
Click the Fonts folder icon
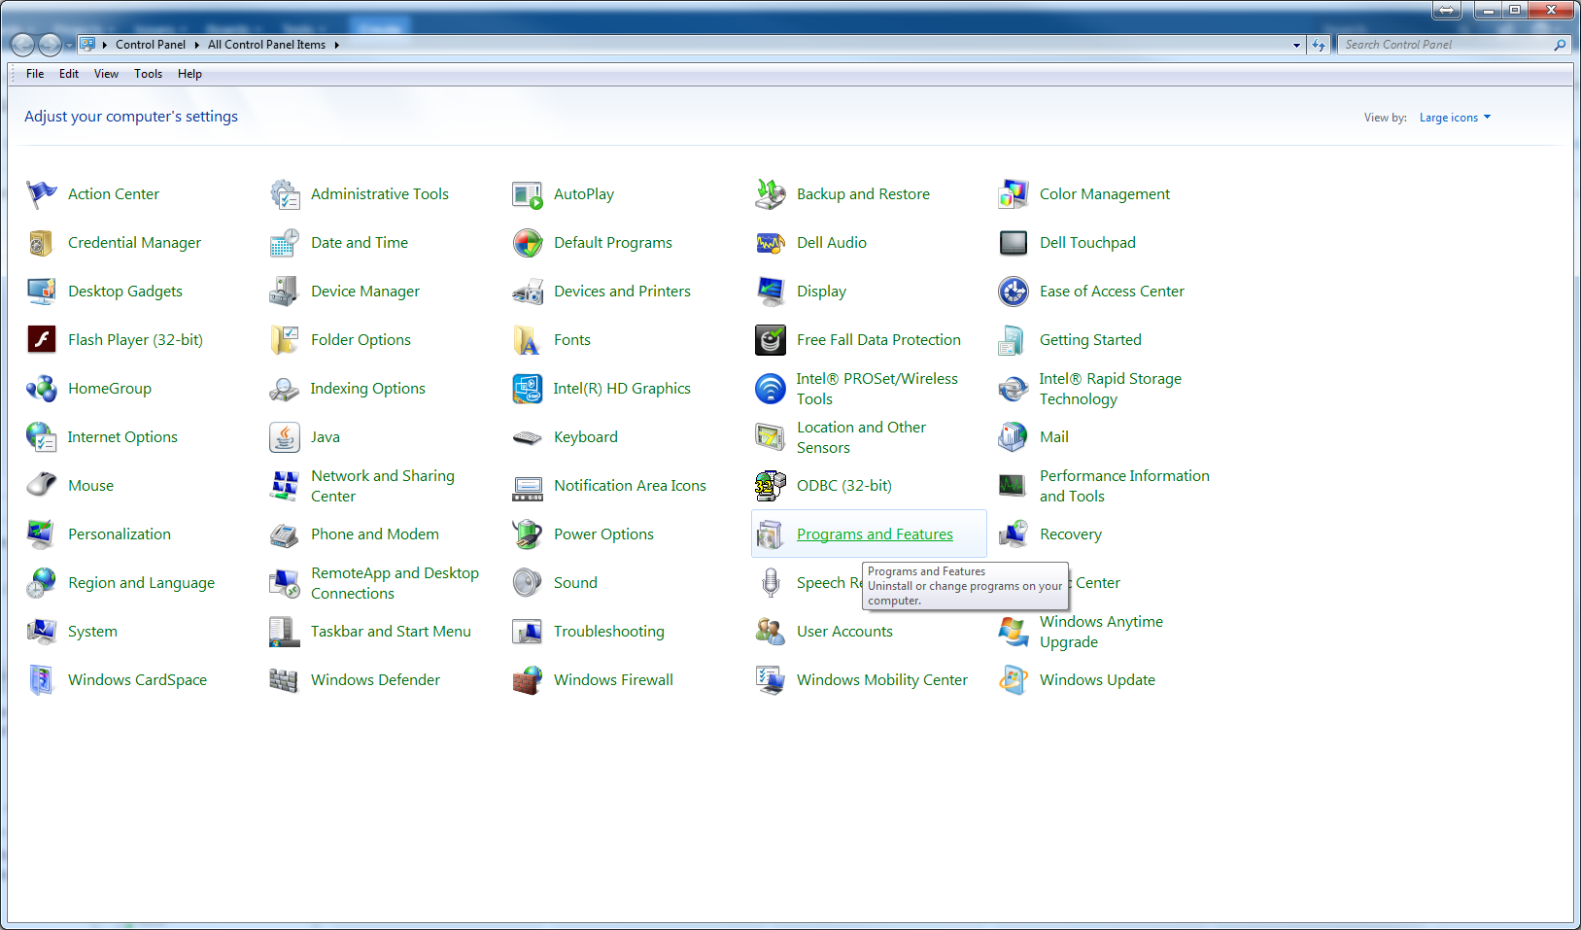[528, 340]
